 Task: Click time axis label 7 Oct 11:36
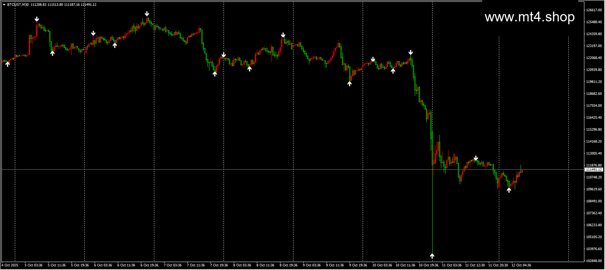pos(196,265)
